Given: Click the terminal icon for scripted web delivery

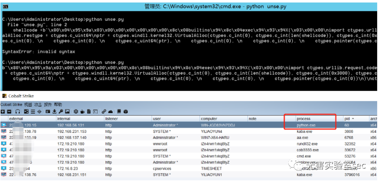Looking at the screenshot, I should coord(95,111).
